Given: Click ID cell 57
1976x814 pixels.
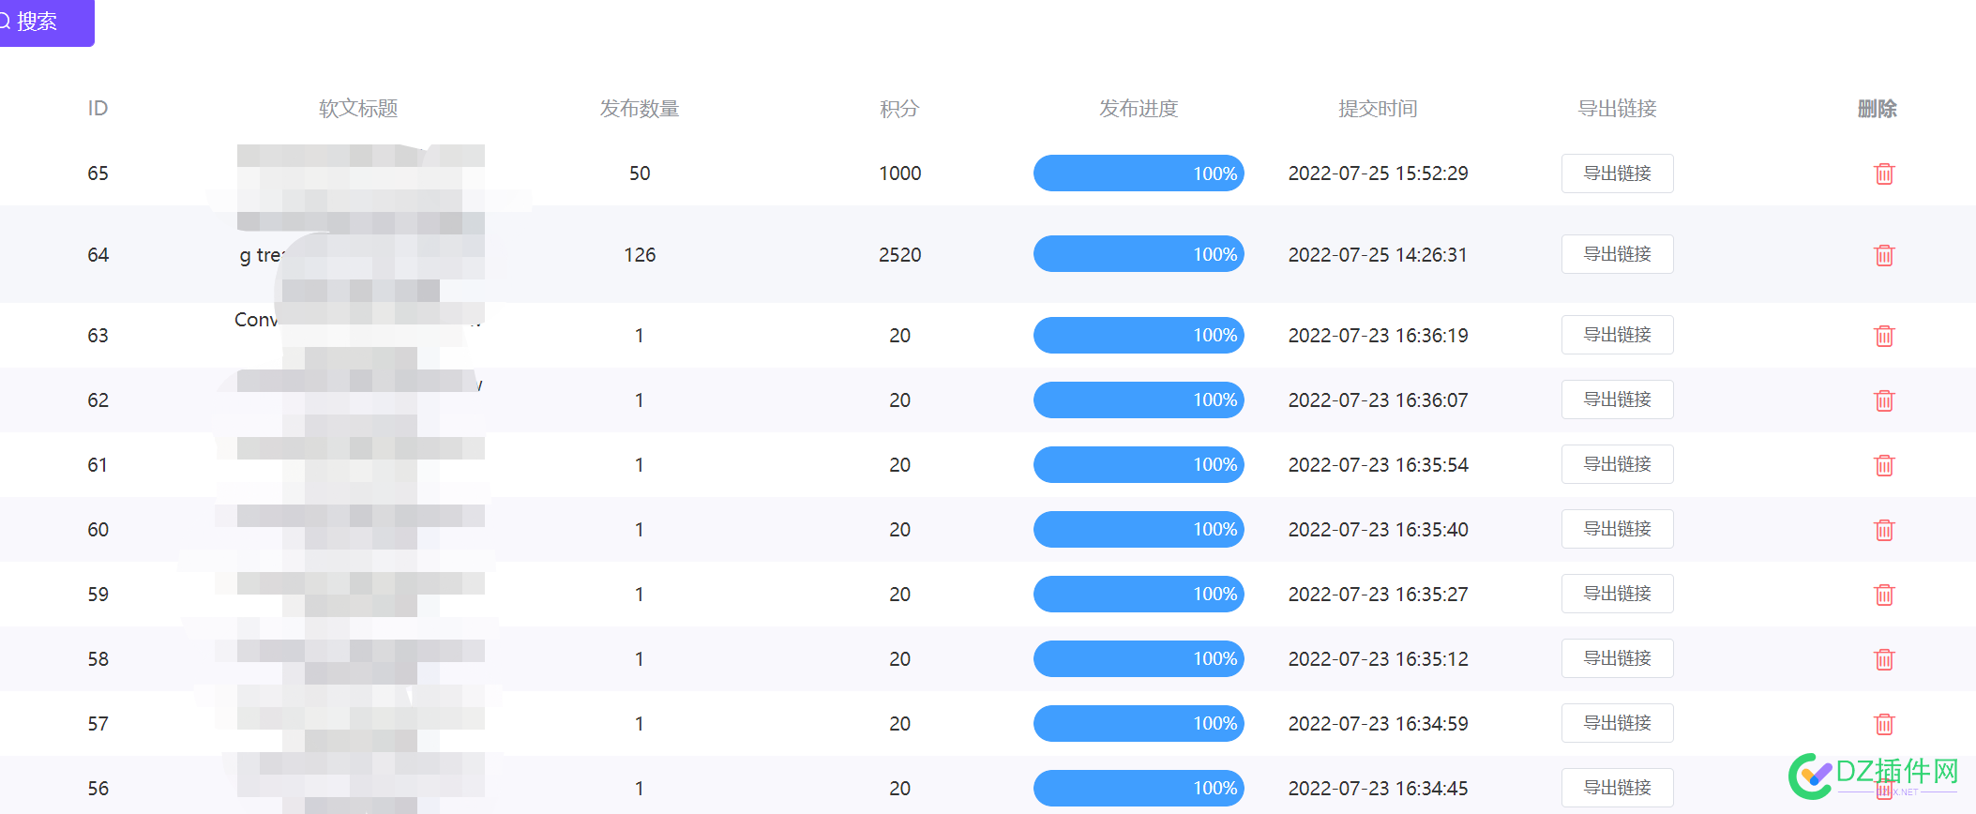Looking at the screenshot, I should (98, 724).
